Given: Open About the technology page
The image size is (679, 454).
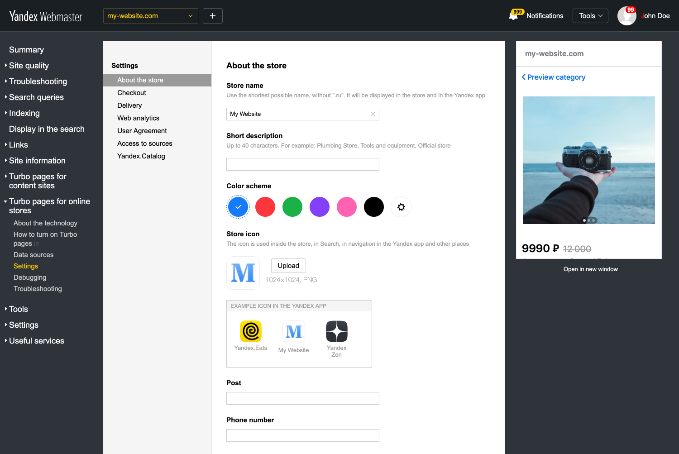Looking at the screenshot, I should point(45,223).
